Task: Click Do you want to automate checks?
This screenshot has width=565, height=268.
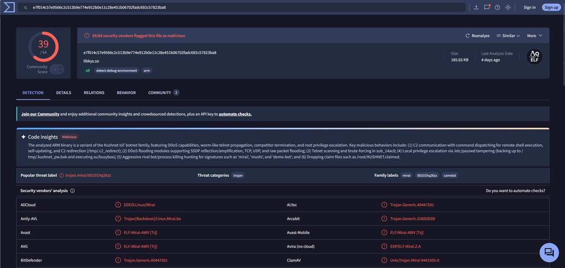Action: 515,191
